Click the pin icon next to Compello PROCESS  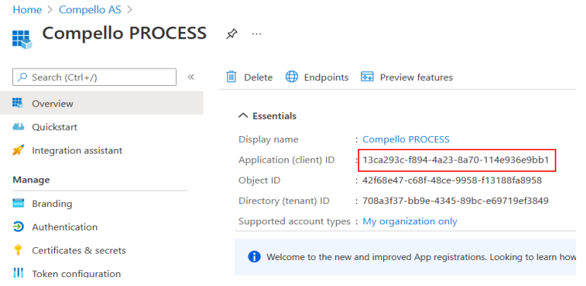click(232, 34)
